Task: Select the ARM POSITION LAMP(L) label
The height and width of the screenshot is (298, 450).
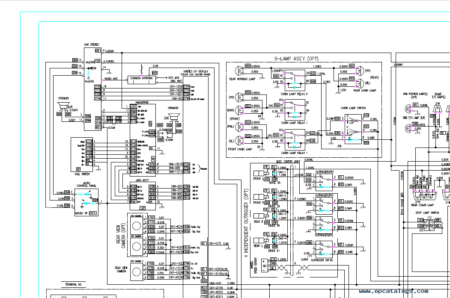Action: coord(415,94)
